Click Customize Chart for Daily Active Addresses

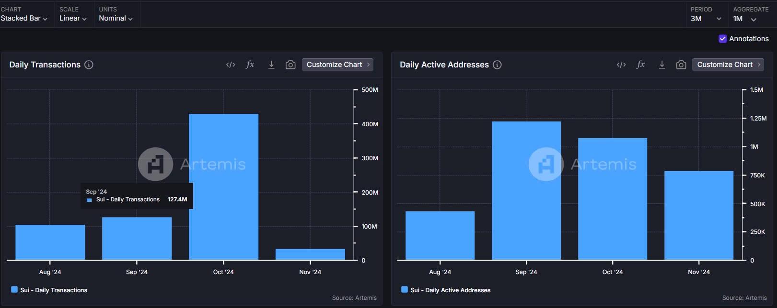[728, 65]
